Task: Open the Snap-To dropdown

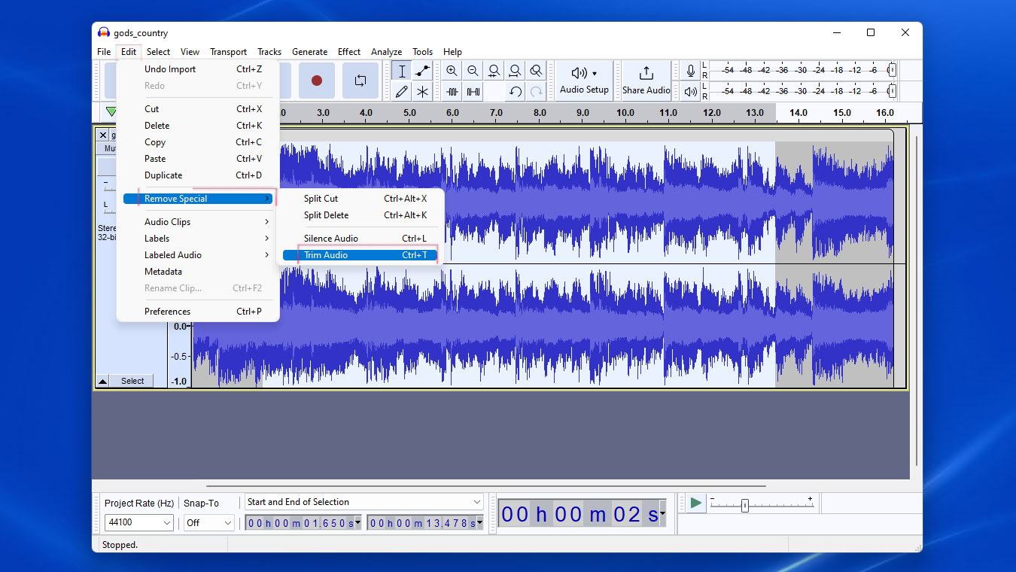Action: coord(209,522)
